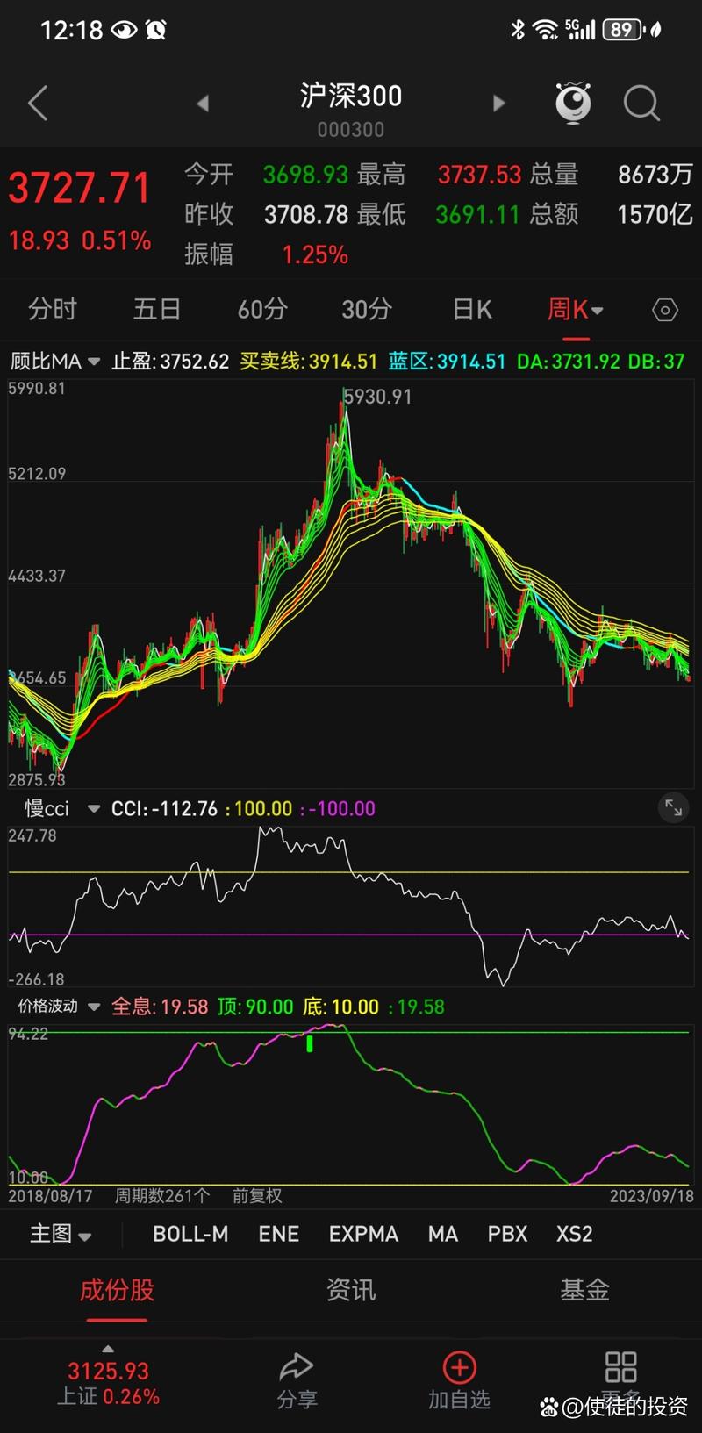Viewport: 702px width, 1433px height.
Task: Tap the 上证 3125.93 index quote
Action: (x=108, y=1384)
